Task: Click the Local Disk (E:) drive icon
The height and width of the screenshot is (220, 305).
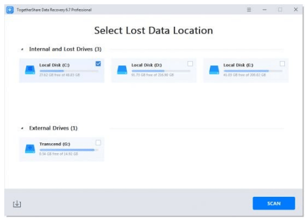Action: pyautogui.click(x=214, y=70)
